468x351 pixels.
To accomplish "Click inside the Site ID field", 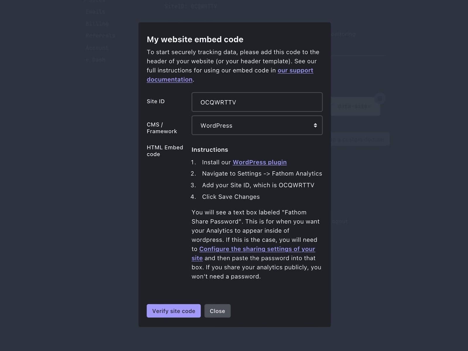I will [257, 102].
